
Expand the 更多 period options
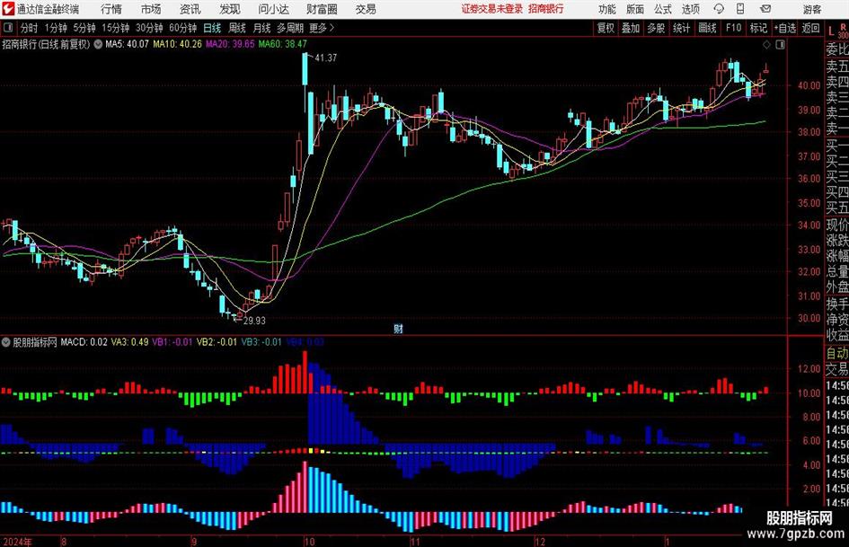[x=322, y=28]
